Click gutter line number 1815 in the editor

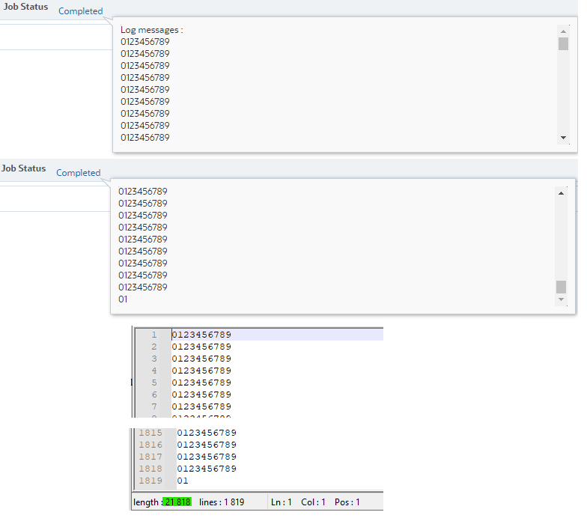point(150,433)
